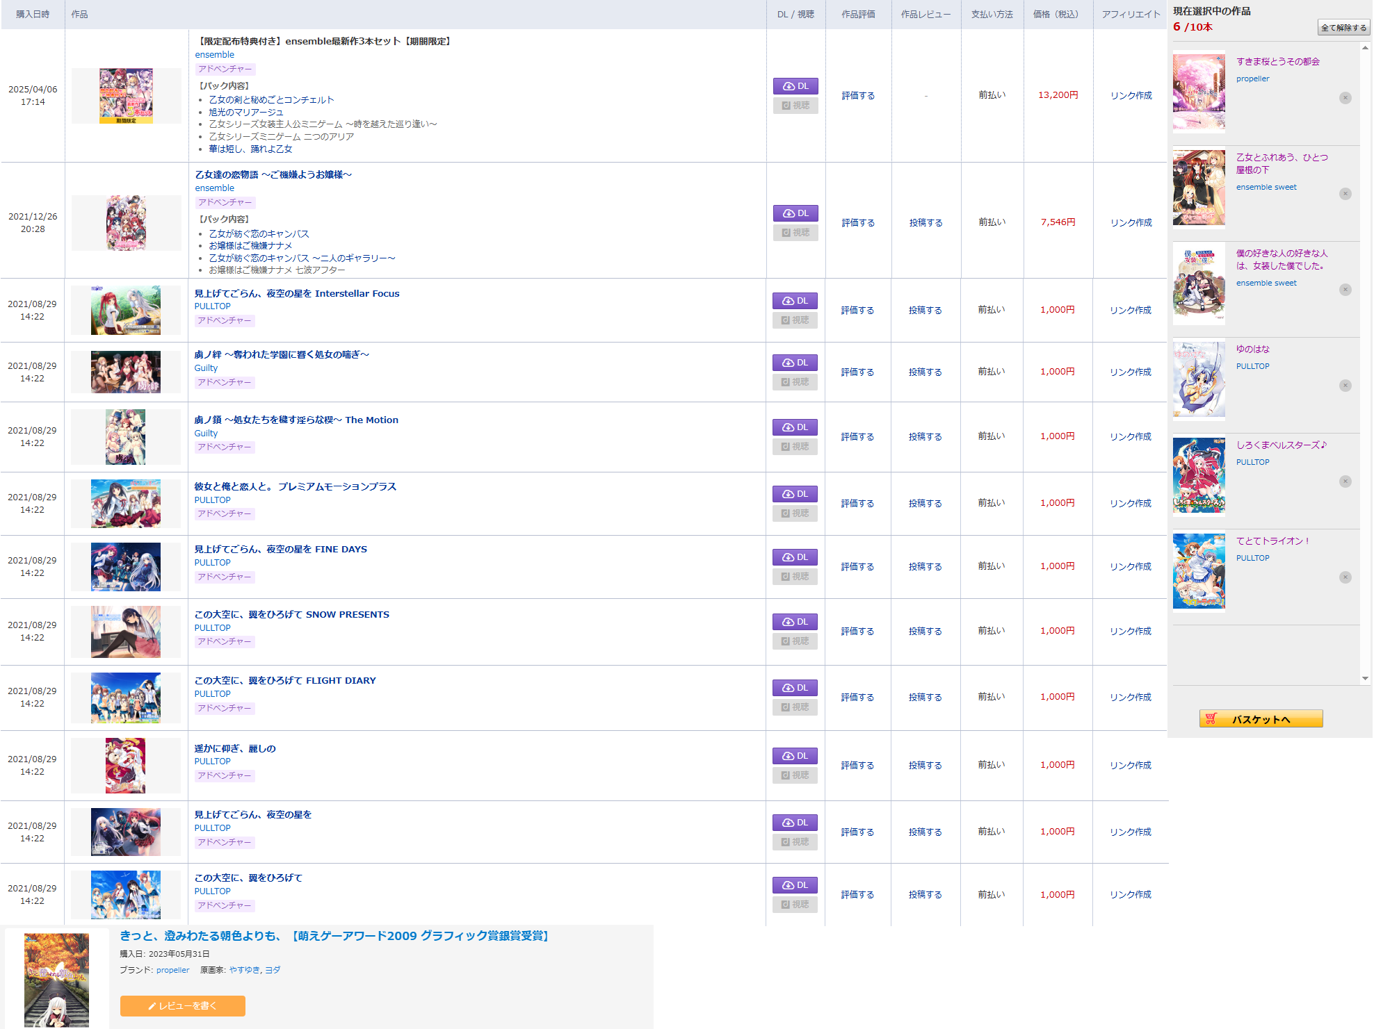Click 投稿する for 虜ノ絆 row
1374x1029 pixels.
(925, 372)
